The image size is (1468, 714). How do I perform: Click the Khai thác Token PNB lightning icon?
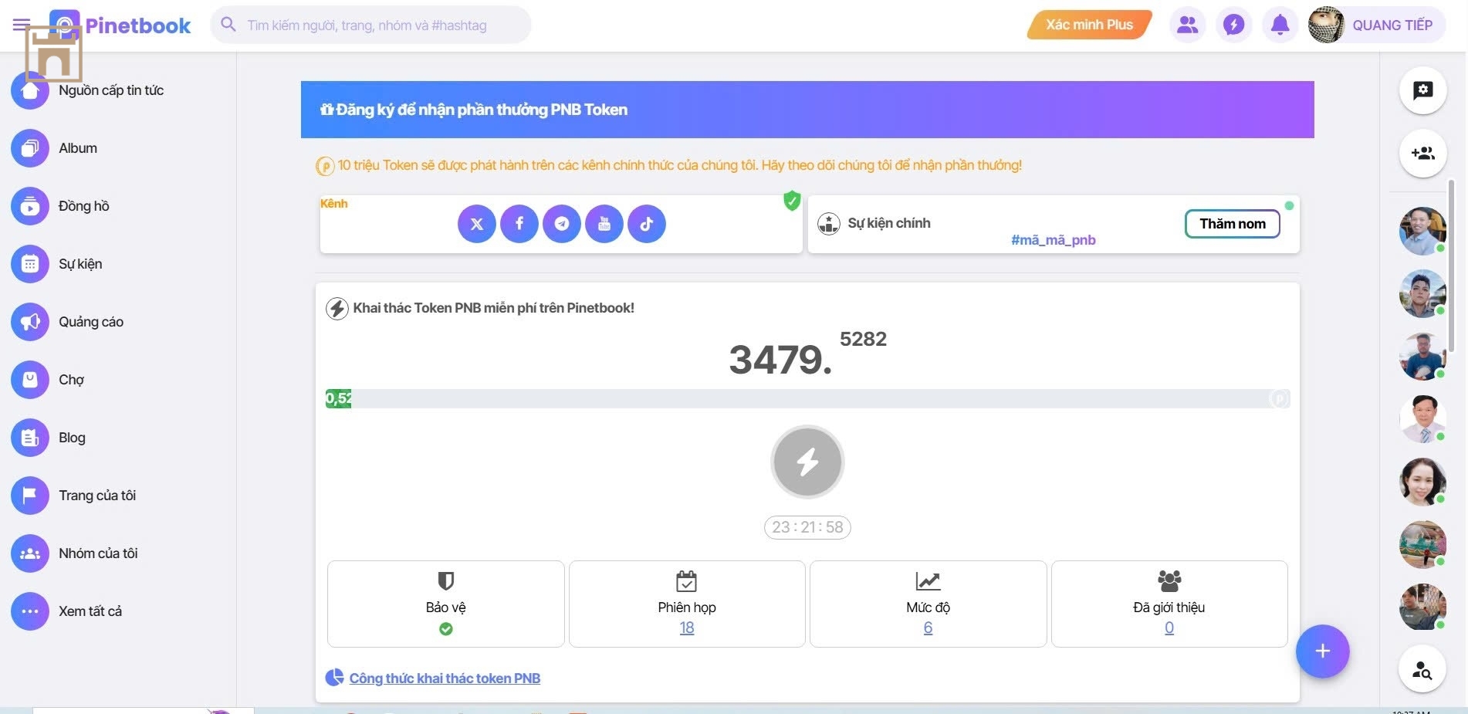click(x=337, y=309)
